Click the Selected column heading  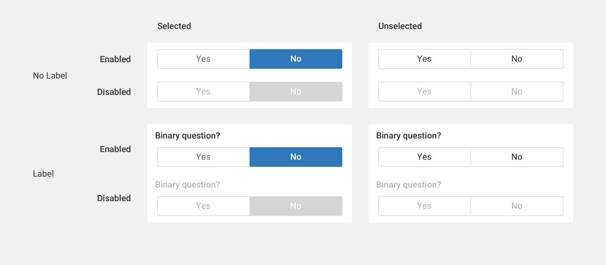point(174,26)
